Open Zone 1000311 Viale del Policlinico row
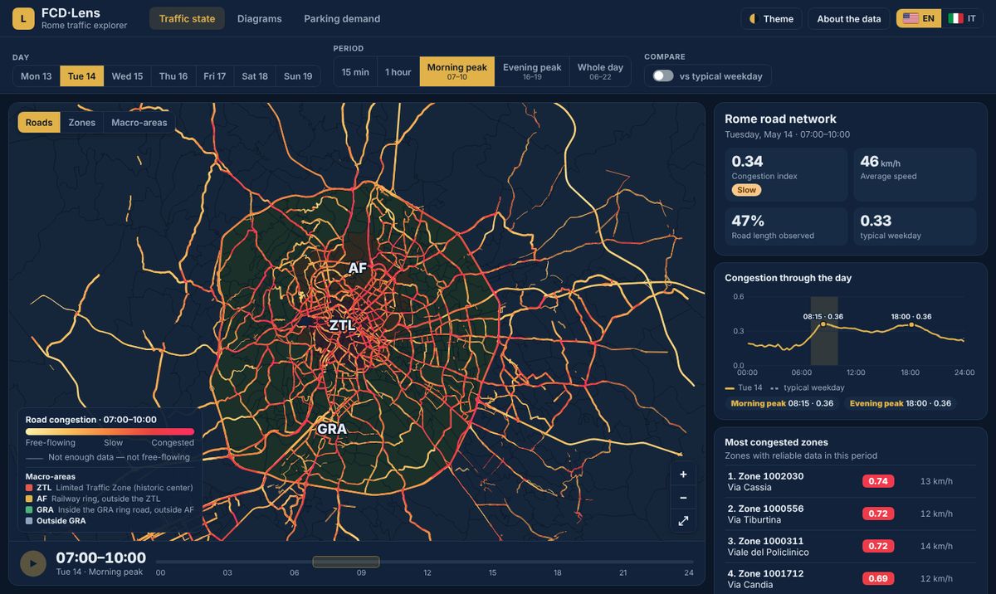Viewport: 996px width, 594px height. (850, 547)
